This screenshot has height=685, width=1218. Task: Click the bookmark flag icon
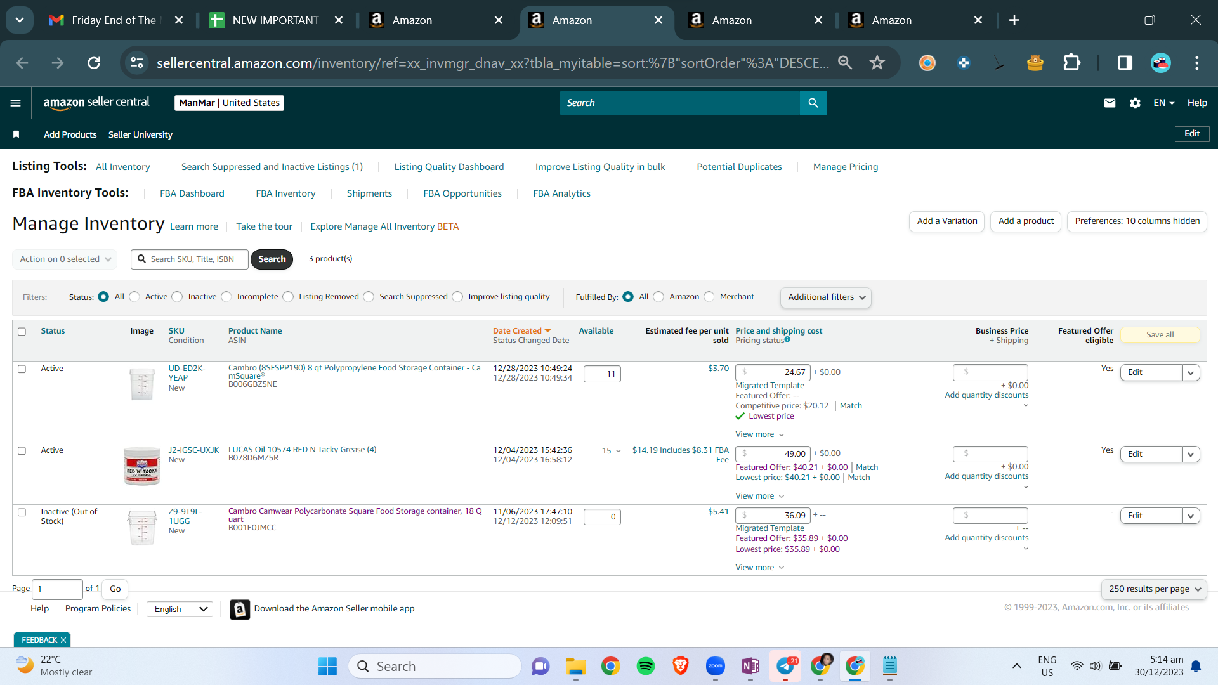(16, 134)
